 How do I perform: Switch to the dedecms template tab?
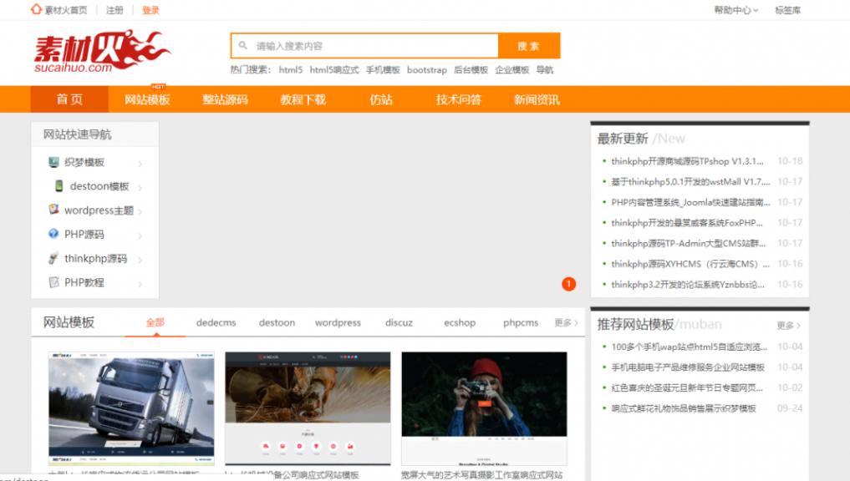(216, 323)
